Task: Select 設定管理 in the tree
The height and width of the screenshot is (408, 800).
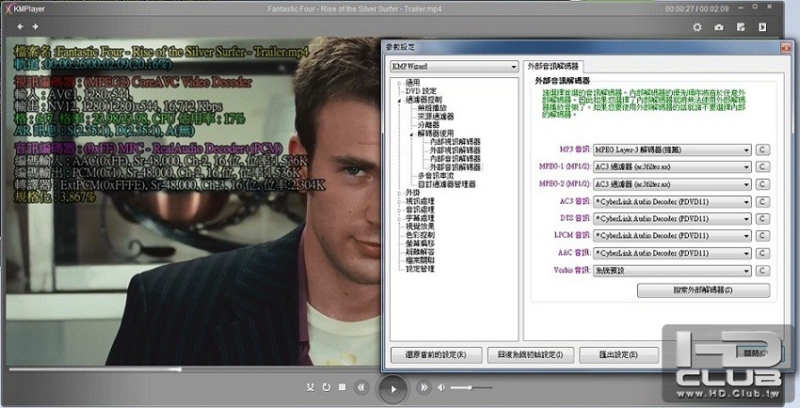Action: point(421,269)
